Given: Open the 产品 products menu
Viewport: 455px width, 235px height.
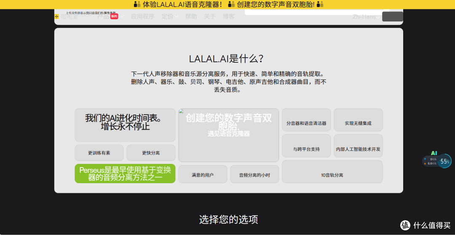Looking at the screenshot, I should click(103, 16).
